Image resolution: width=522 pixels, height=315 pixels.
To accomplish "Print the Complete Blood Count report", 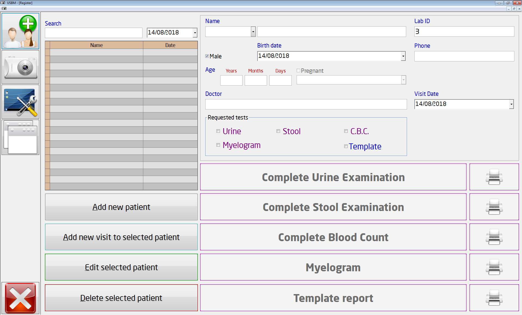I will point(494,237).
